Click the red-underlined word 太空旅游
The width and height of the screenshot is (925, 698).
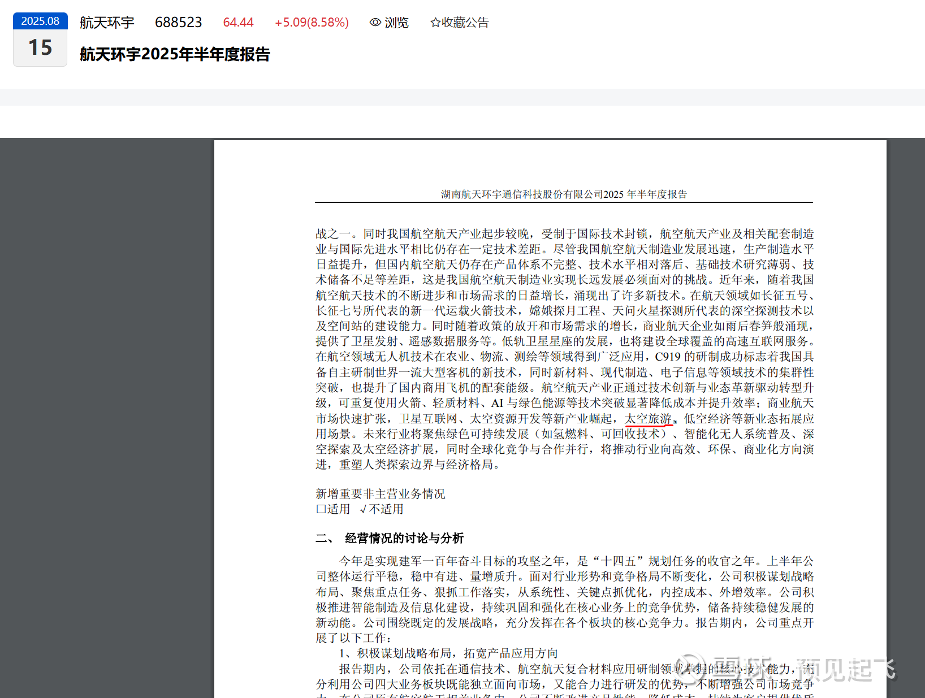[x=648, y=419]
